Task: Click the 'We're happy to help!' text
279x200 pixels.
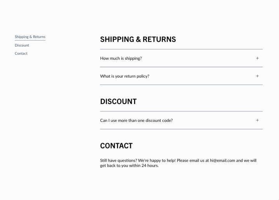Action: [x=157, y=160]
